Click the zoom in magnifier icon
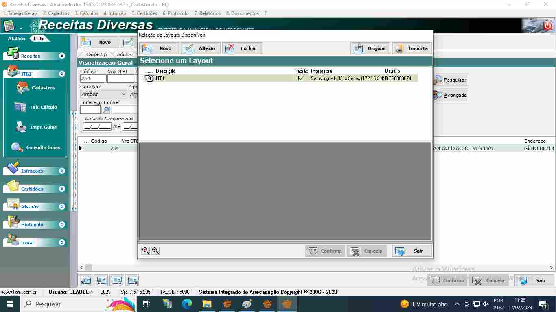The height and width of the screenshot is (312, 556). click(x=145, y=251)
